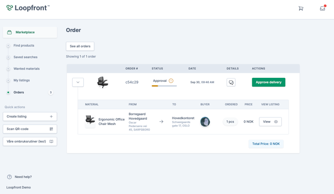Click the arrow between From and To
Viewport: 334px width, 194px height.
(162, 122)
